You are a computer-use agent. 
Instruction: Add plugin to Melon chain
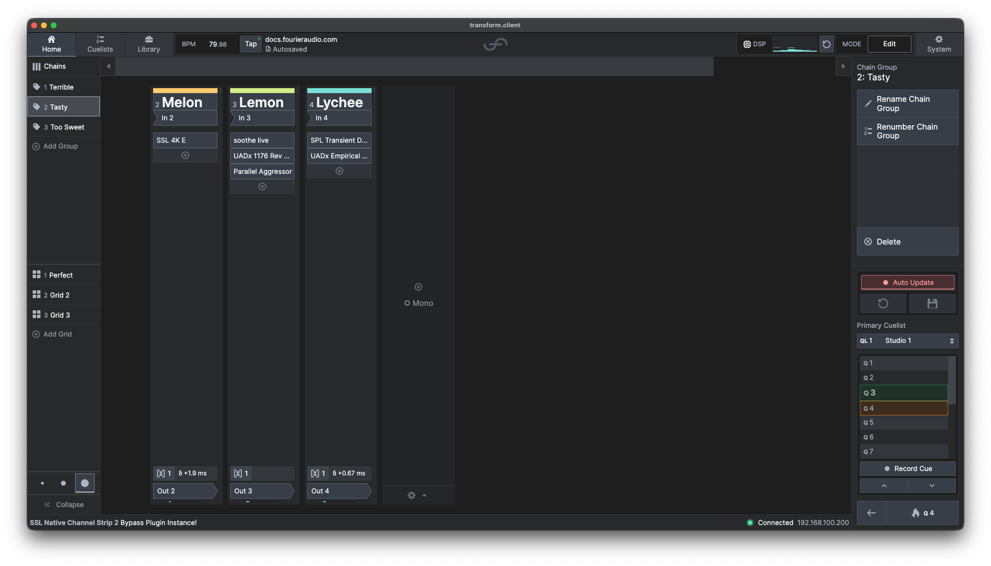pos(185,155)
